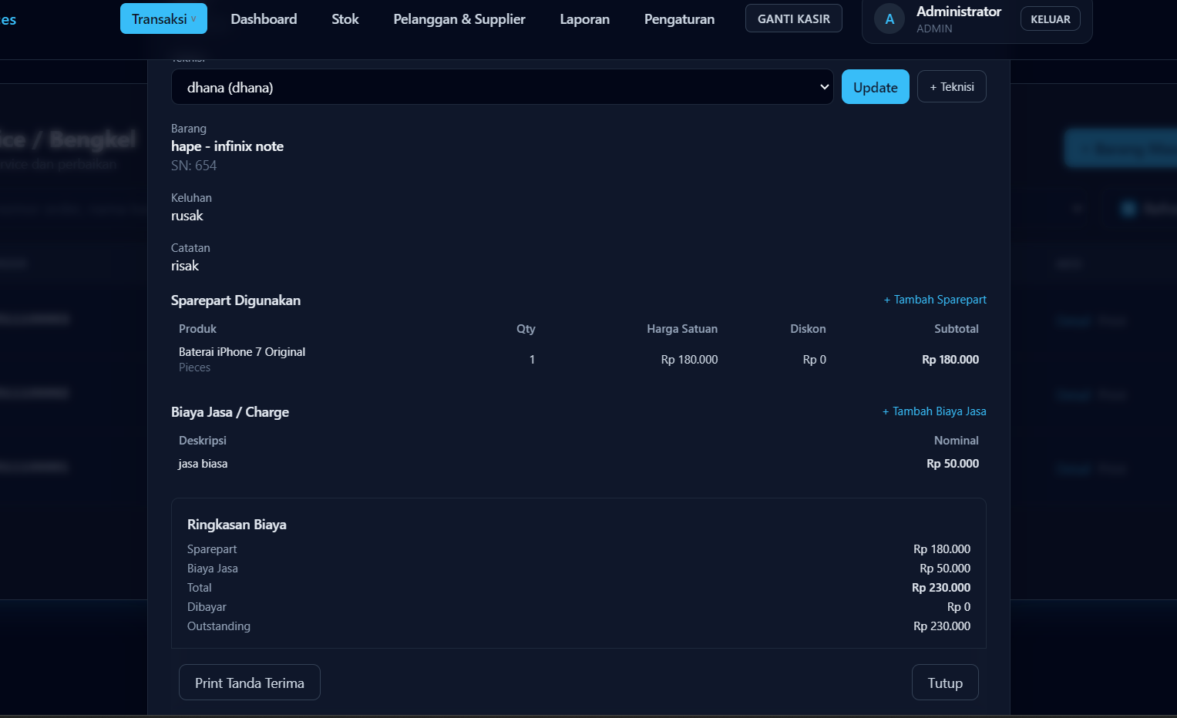
Task: Open the Pengaturan menu
Action: pos(679,19)
